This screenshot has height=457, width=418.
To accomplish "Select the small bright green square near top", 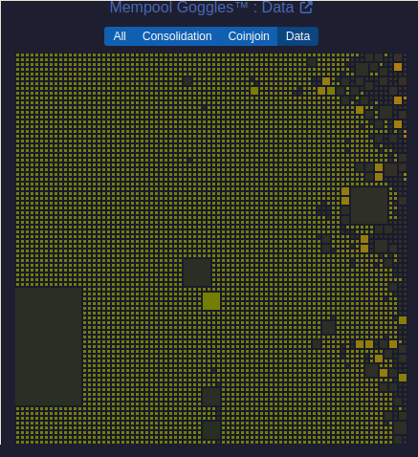I will coord(254,91).
